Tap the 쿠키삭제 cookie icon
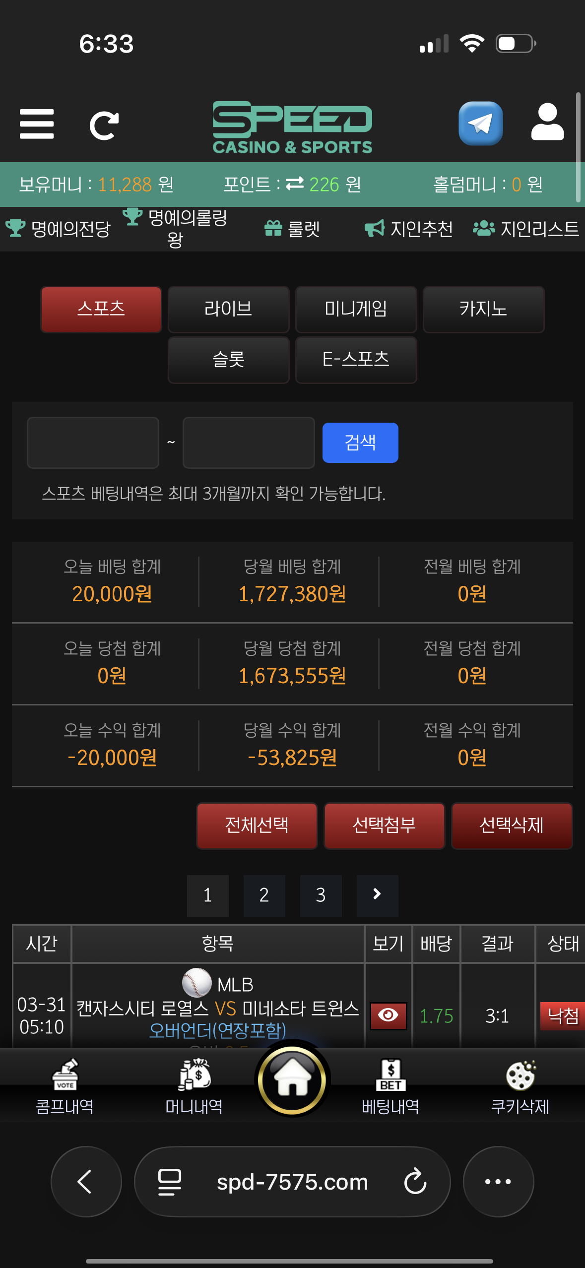 (x=520, y=1075)
